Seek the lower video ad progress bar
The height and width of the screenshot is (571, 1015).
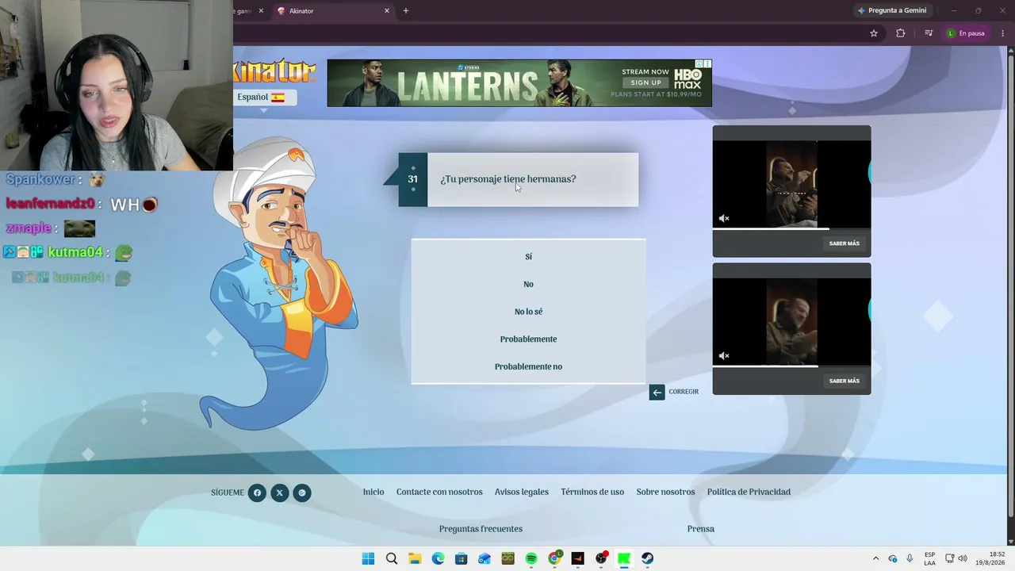coord(791,366)
